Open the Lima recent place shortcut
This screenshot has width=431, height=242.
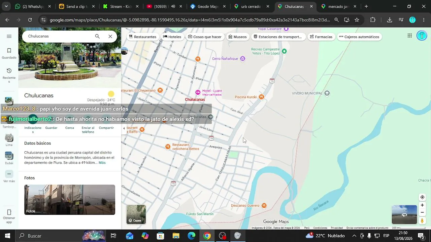[x=9, y=140]
